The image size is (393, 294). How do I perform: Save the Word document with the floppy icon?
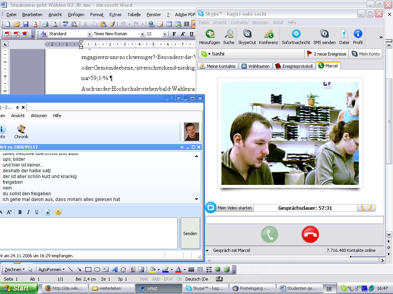[x=26, y=24]
